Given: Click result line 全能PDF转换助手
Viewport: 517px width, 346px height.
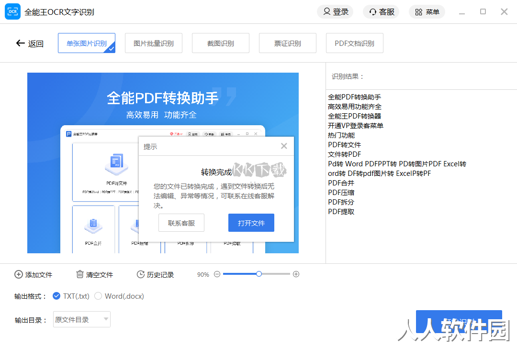Looking at the screenshot, I should [x=354, y=97].
